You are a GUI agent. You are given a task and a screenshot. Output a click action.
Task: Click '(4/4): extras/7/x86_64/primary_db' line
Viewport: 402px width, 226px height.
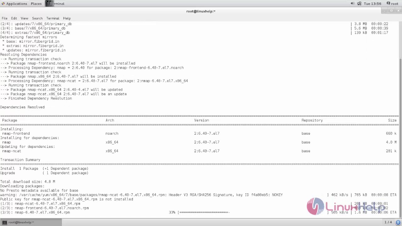click(35, 33)
